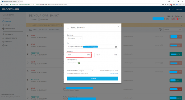Click the refresh icon in header
Image resolution: width=185 pixels, height=100 pixels.
[173, 9]
